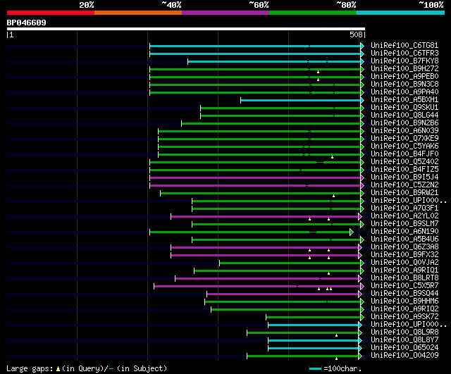Click the purple ~60% identity legend segment
Viewport: 451px width, 374px height.
pyautogui.click(x=225, y=13)
